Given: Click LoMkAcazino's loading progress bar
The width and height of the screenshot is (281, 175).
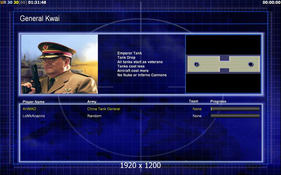Looking at the screenshot, I should pyautogui.click(x=235, y=116).
